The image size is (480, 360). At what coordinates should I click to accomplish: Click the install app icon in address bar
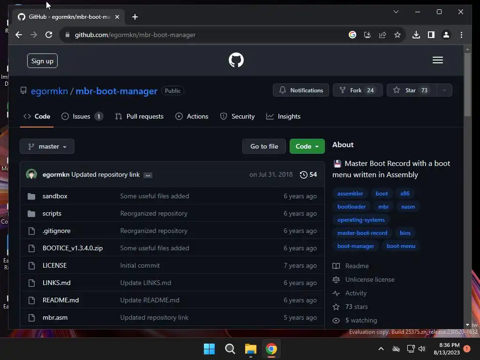coord(367,35)
